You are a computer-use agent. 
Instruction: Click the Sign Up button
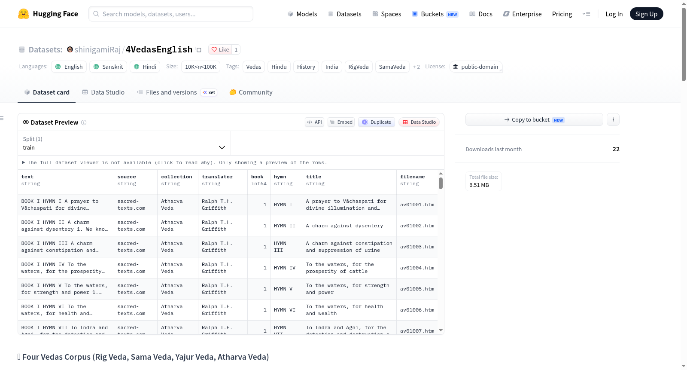646,14
